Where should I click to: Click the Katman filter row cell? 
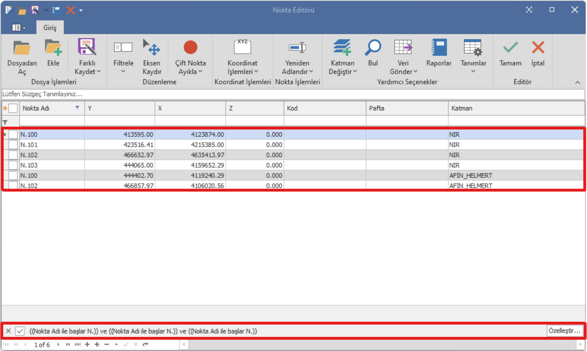point(516,121)
